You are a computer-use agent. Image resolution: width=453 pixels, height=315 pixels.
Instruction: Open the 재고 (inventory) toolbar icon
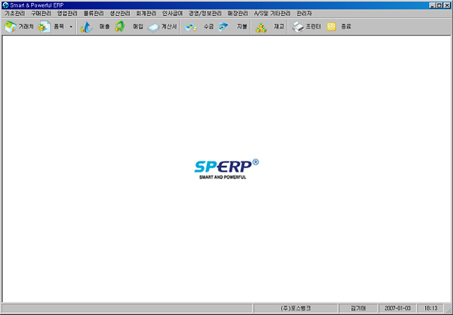261,27
